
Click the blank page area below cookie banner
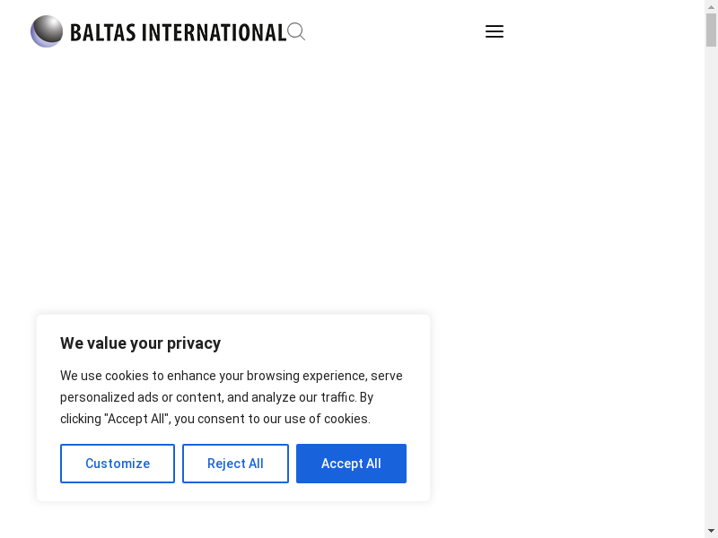click(233, 520)
